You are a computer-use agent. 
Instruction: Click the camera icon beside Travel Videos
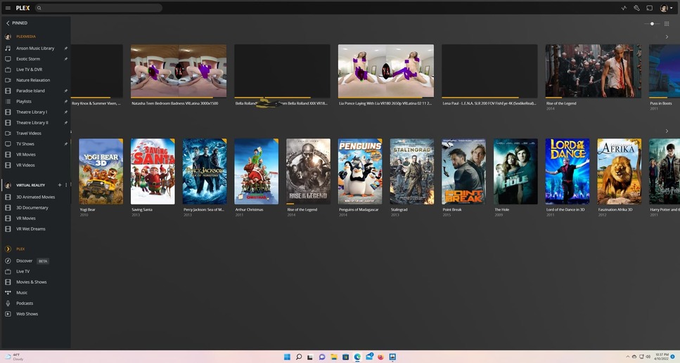[8, 133]
